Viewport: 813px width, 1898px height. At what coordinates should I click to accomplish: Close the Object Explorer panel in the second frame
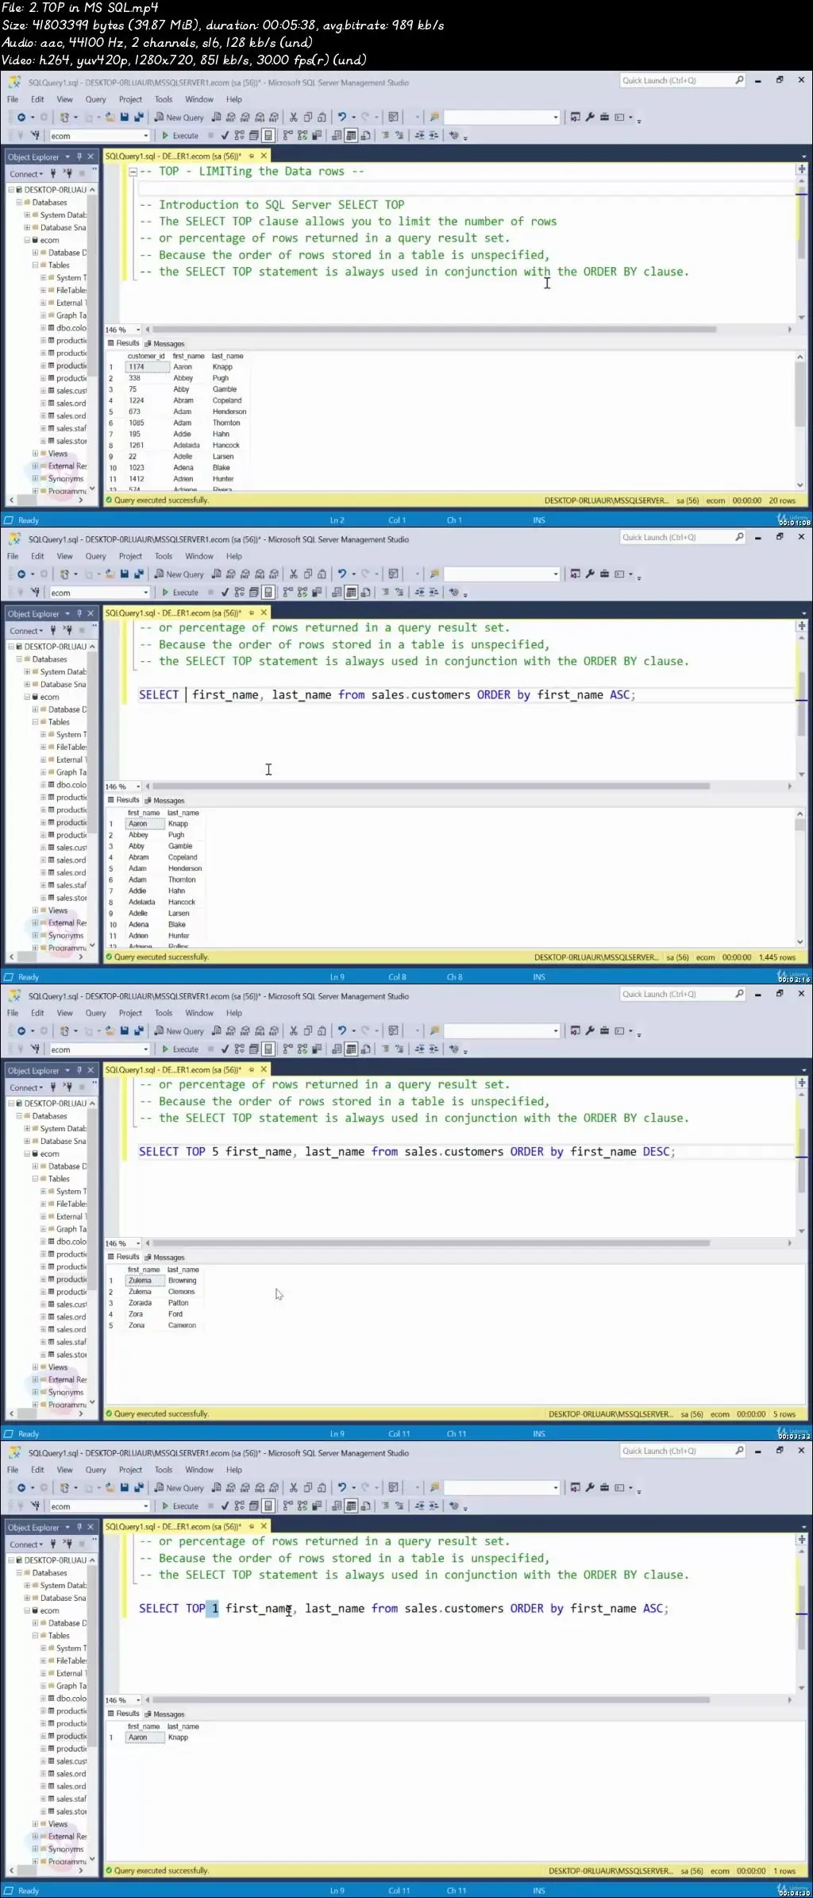[x=91, y=614]
